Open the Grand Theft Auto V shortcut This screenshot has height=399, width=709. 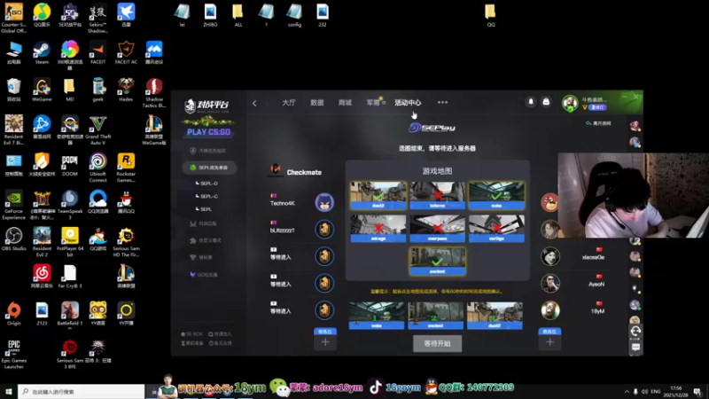tap(97, 130)
